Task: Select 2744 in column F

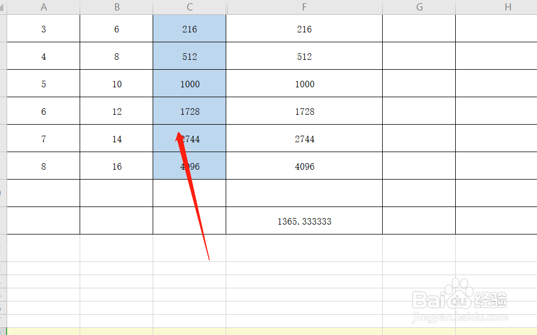Action: pos(304,138)
